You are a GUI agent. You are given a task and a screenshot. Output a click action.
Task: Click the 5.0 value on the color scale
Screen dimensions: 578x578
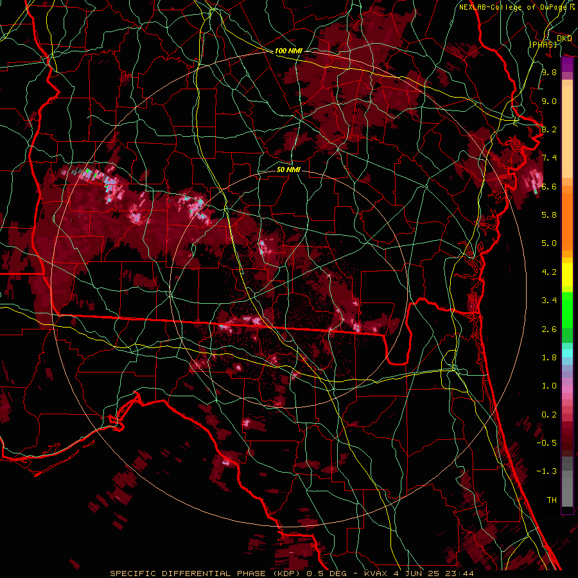(x=549, y=243)
